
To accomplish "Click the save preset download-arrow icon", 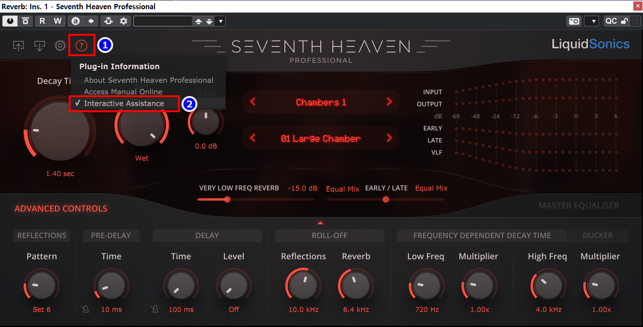I will (40, 46).
